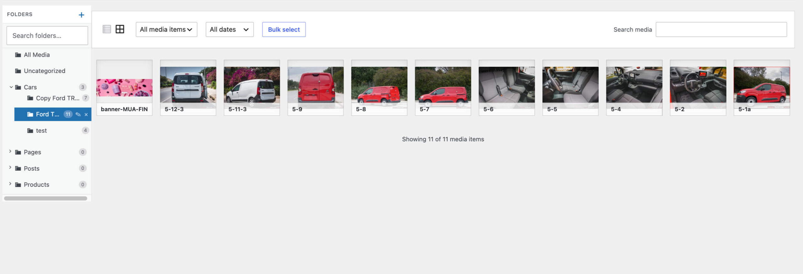803x274 pixels.
Task: Delete the selected Ford T... folder
Action: tap(86, 115)
